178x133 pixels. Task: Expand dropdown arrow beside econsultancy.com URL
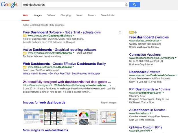pos(110,85)
